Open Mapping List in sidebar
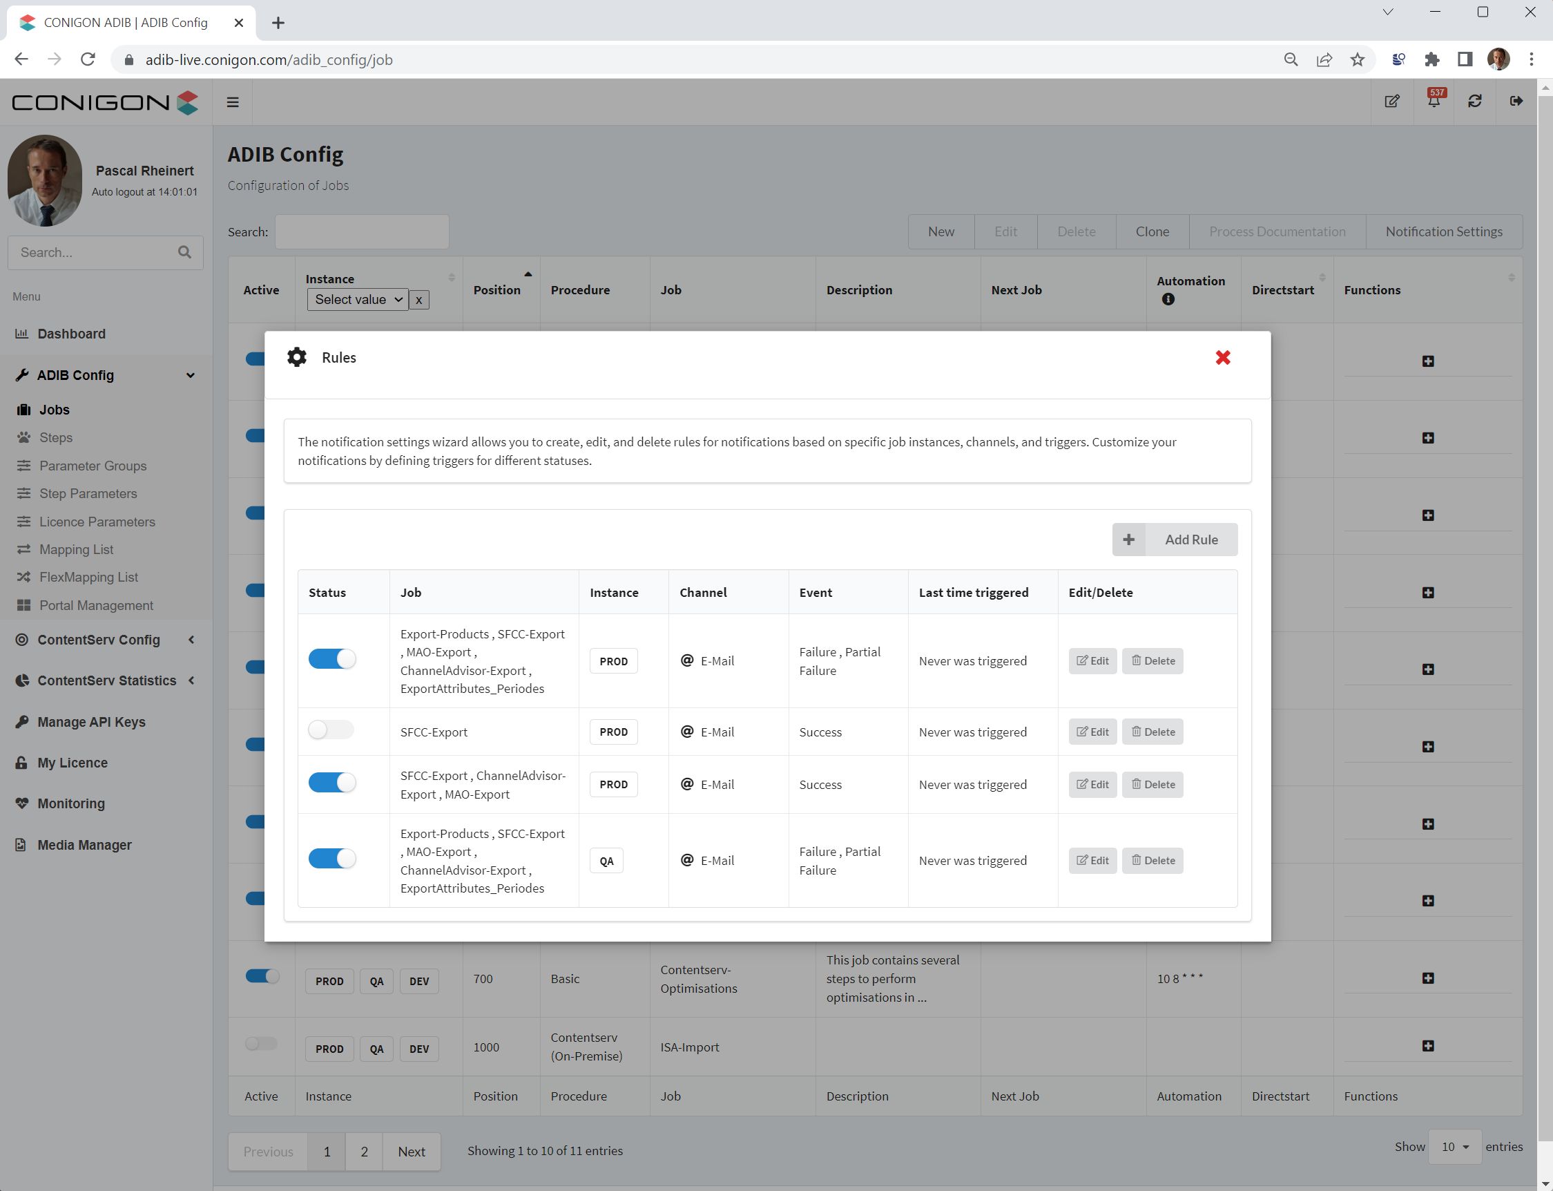Screen dimensions: 1553x1191 tap(77, 550)
